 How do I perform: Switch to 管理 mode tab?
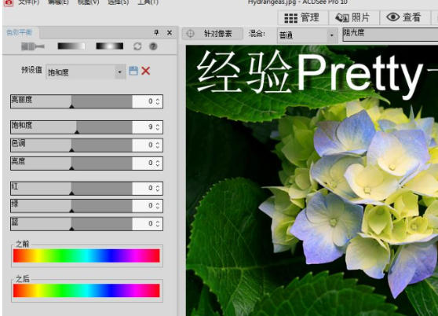pyautogui.click(x=301, y=17)
